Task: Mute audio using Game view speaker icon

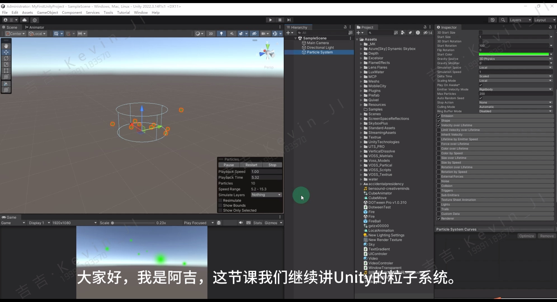Action: tap(240, 223)
